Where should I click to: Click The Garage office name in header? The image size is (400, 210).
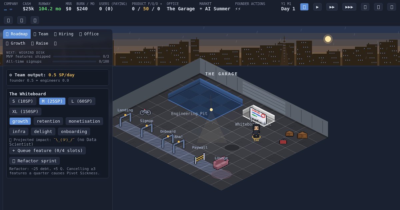181,9
